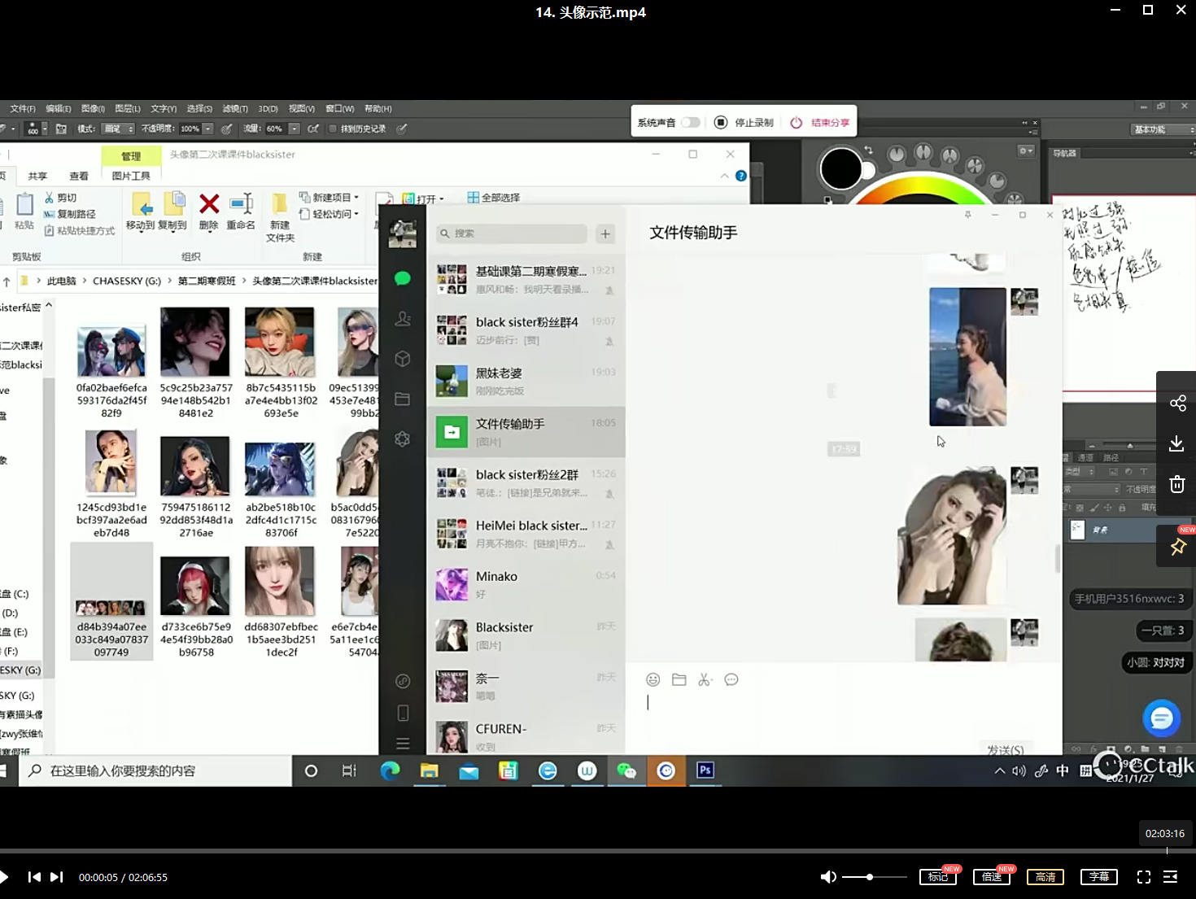Open the 模式 blend mode dropdown
Screen dimensions: 1196x899
coord(118,129)
